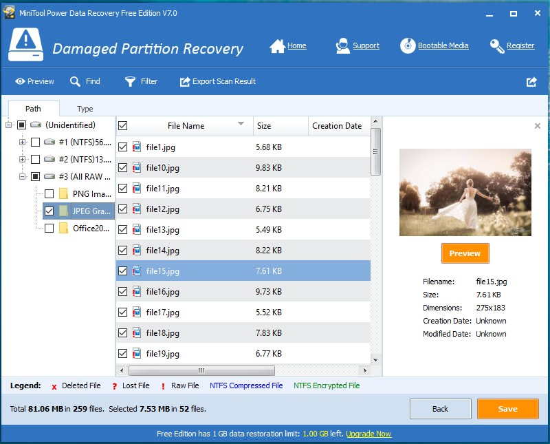Click the file10.jpg image file icon
550x444 pixels.
(137, 167)
